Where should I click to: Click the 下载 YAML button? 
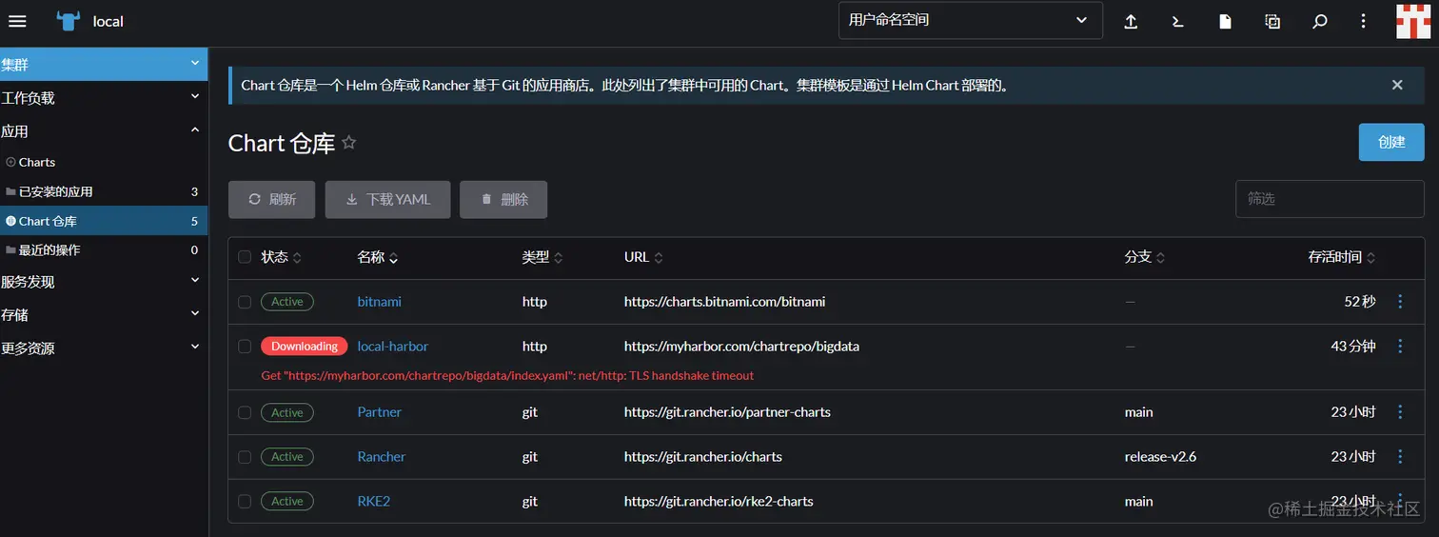coord(387,199)
